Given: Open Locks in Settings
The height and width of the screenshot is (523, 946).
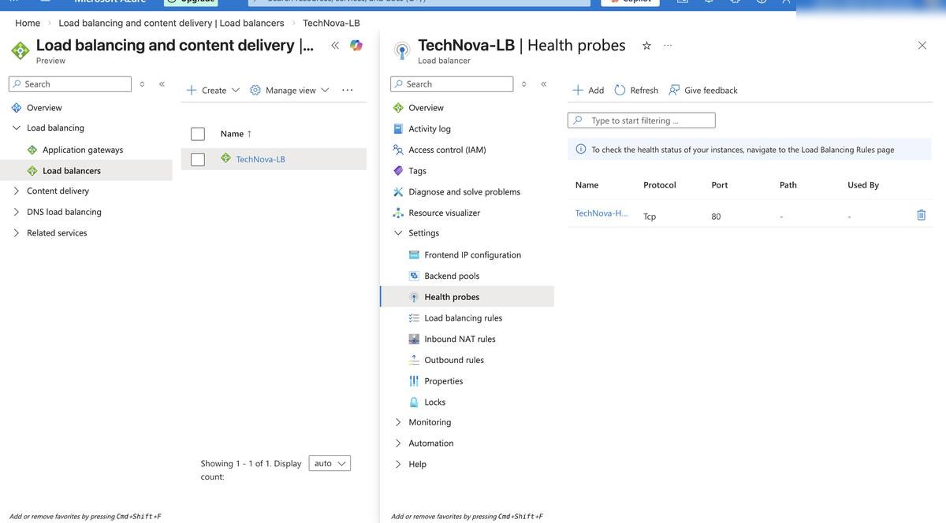Looking at the screenshot, I should pyautogui.click(x=434, y=402).
